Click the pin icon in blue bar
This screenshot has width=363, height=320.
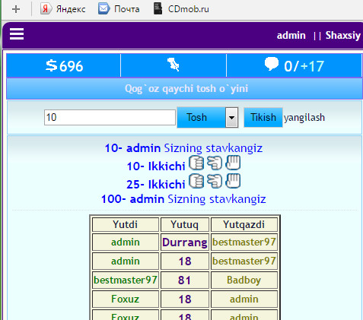[x=174, y=65]
